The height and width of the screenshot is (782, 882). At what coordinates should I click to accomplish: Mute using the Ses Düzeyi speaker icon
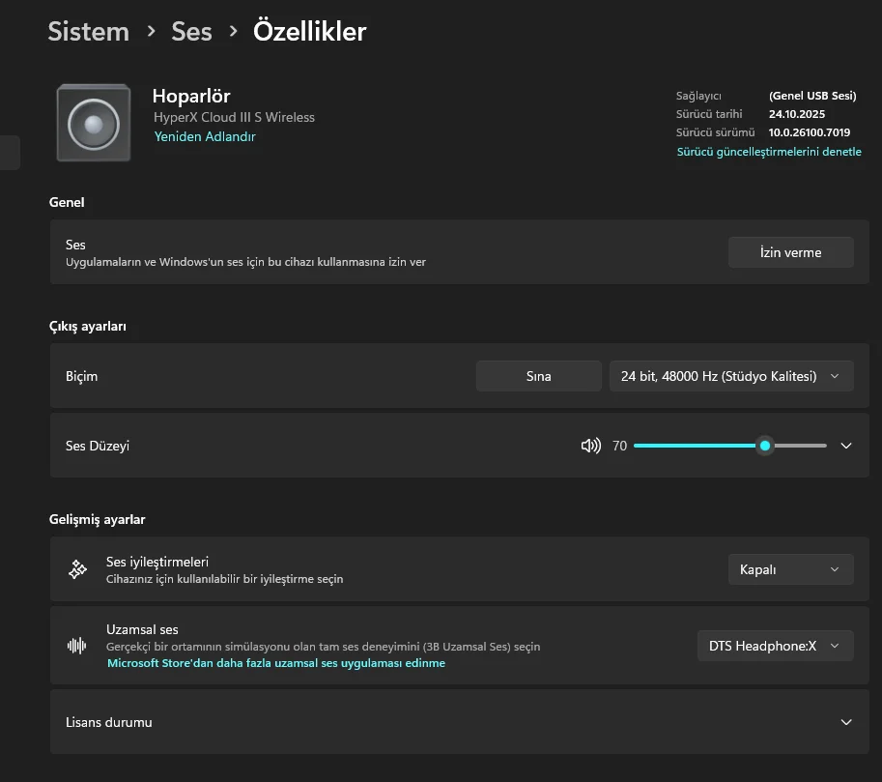coord(590,446)
